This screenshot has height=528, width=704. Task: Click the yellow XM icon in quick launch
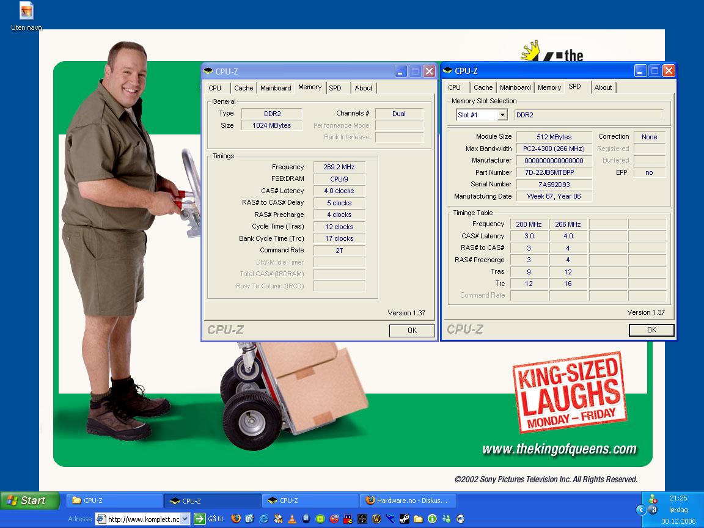click(x=279, y=519)
